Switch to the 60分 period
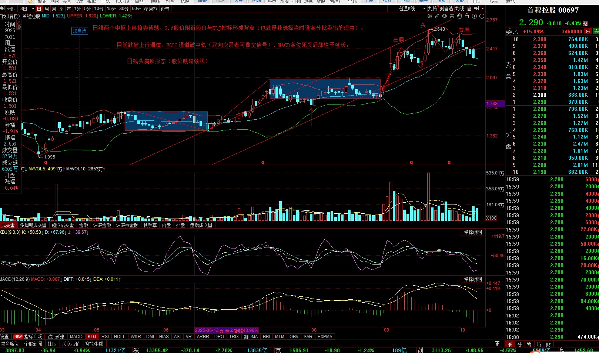 tap(136, 9)
